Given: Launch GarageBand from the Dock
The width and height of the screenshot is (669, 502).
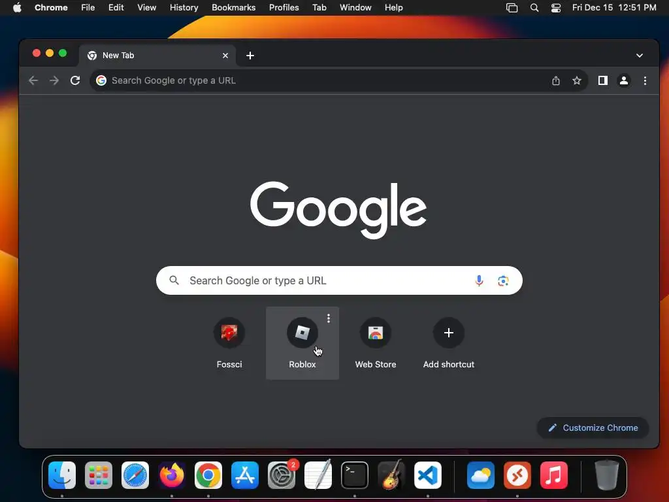Looking at the screenshot, I should pyautogui.click(x=391, y=475).
